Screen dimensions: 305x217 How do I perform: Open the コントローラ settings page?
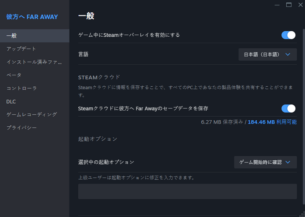point(35,88)
